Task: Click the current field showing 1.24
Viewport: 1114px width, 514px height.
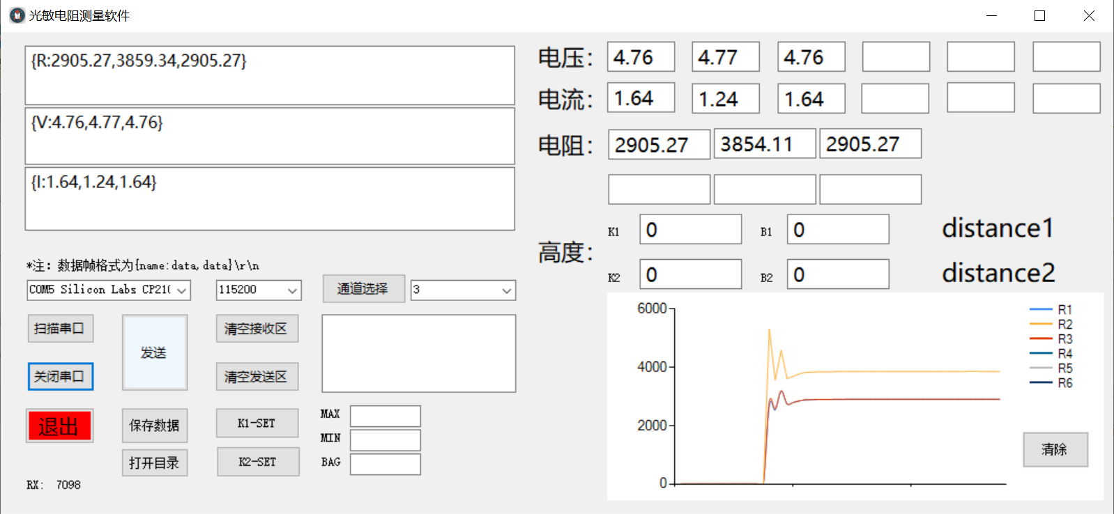Action: [x=726, y=98]
